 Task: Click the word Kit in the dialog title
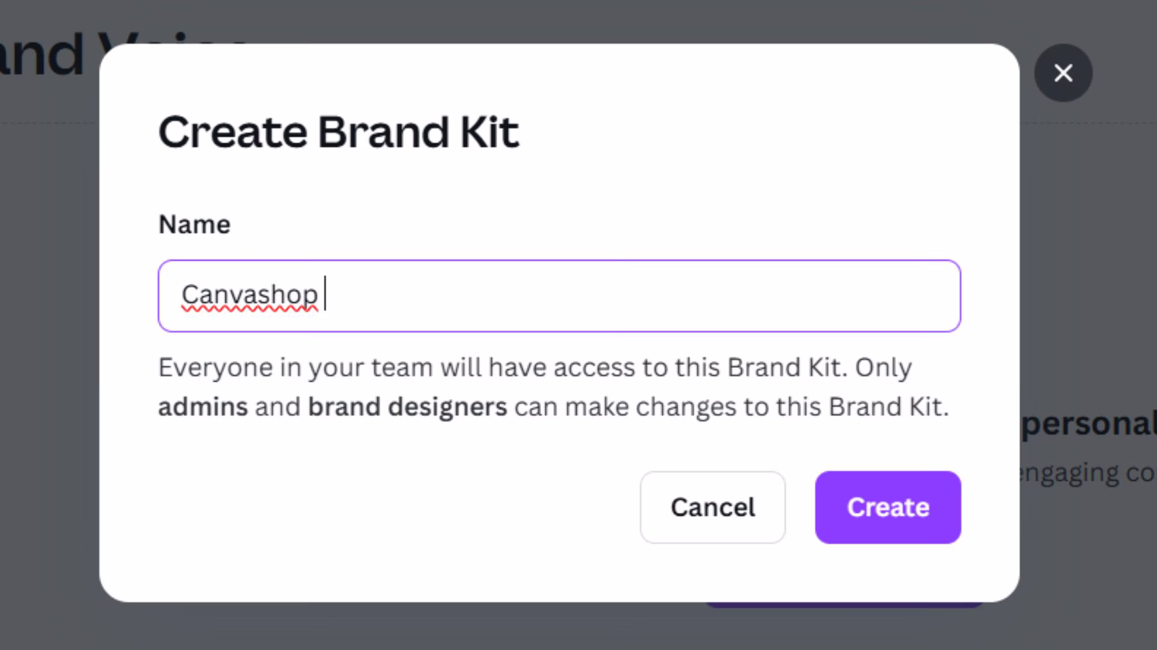tap(489, 132)
